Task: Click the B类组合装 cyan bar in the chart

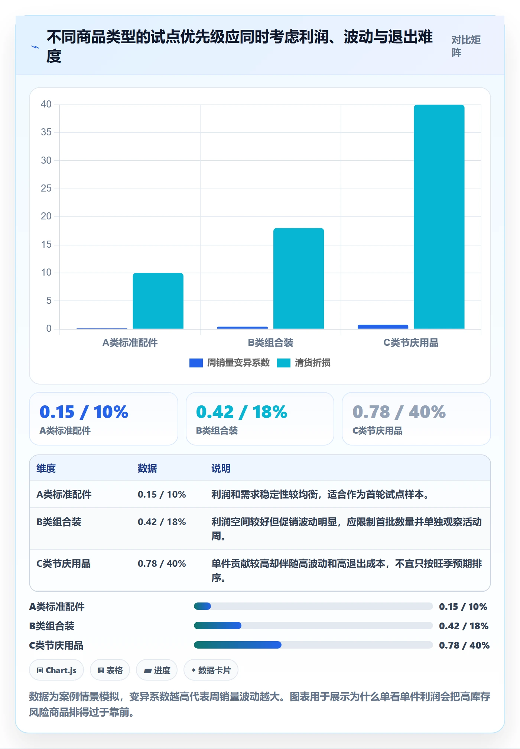Action: coord(299,279)
